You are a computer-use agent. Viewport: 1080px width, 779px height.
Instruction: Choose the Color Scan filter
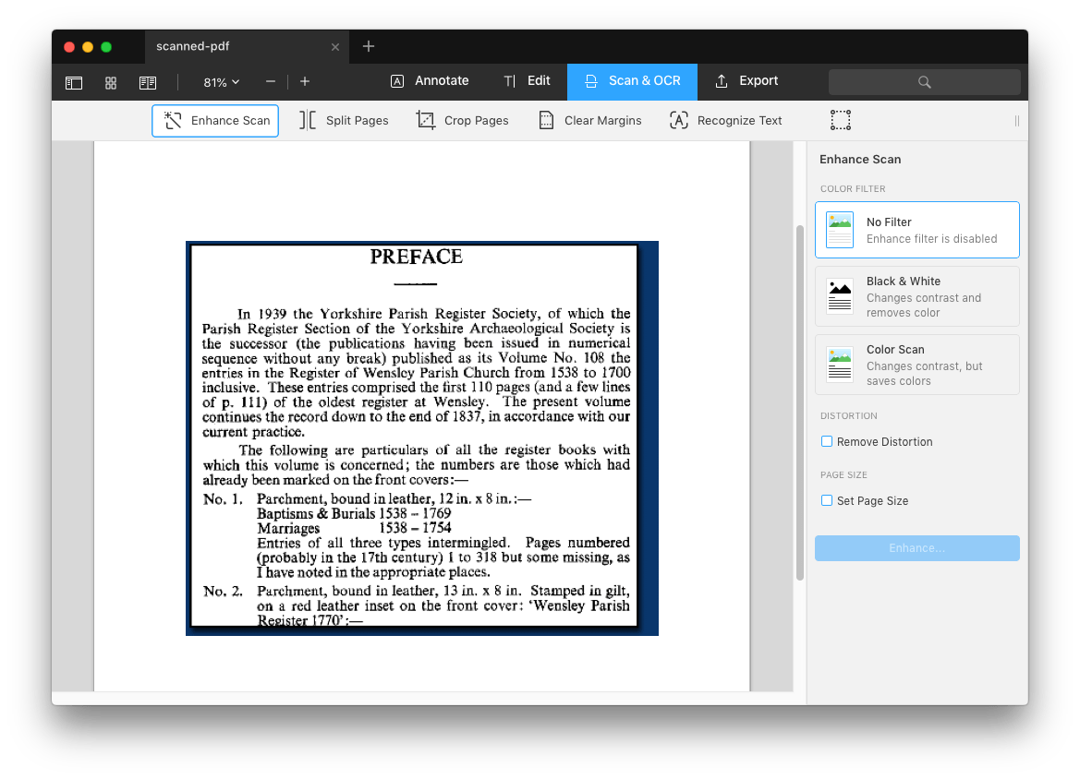(x=916, y=365)
